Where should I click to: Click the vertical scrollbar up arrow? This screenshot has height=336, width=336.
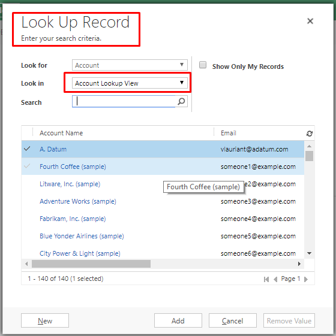coord(309,146)
